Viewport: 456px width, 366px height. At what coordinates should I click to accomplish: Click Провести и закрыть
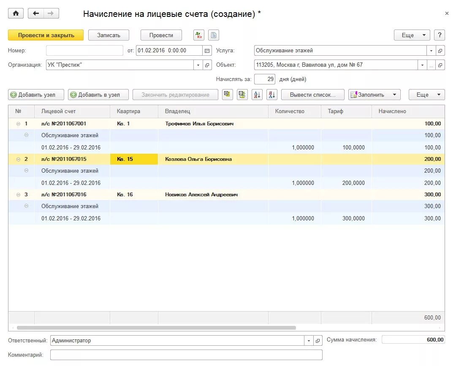pos(46,35)
